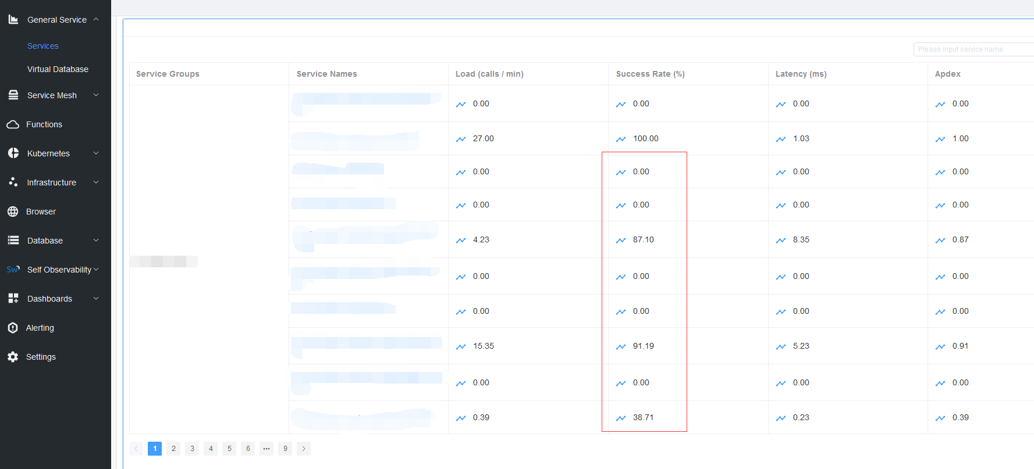Open the Apdex trend icon for 0.87

point(940,240)
